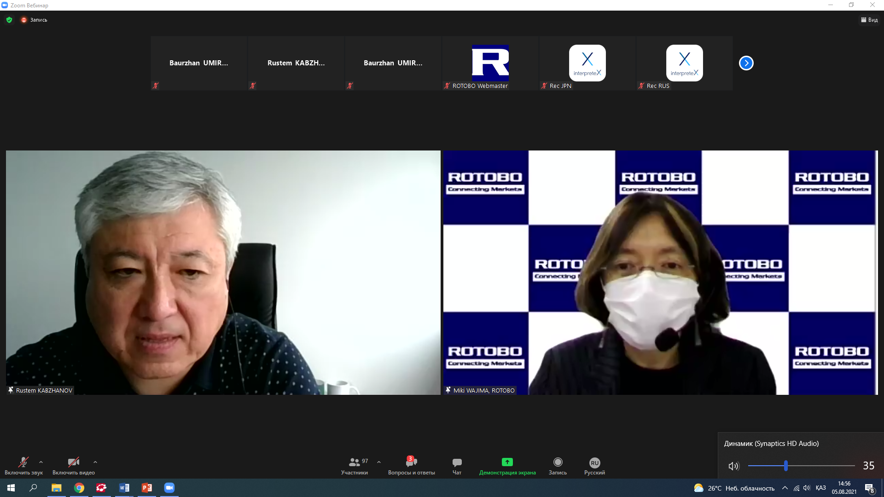Select the Rec RUS participant thumbnail
The width and height of the screenshot is (884, 497).
pyautogui.click(x=684, y=63)
